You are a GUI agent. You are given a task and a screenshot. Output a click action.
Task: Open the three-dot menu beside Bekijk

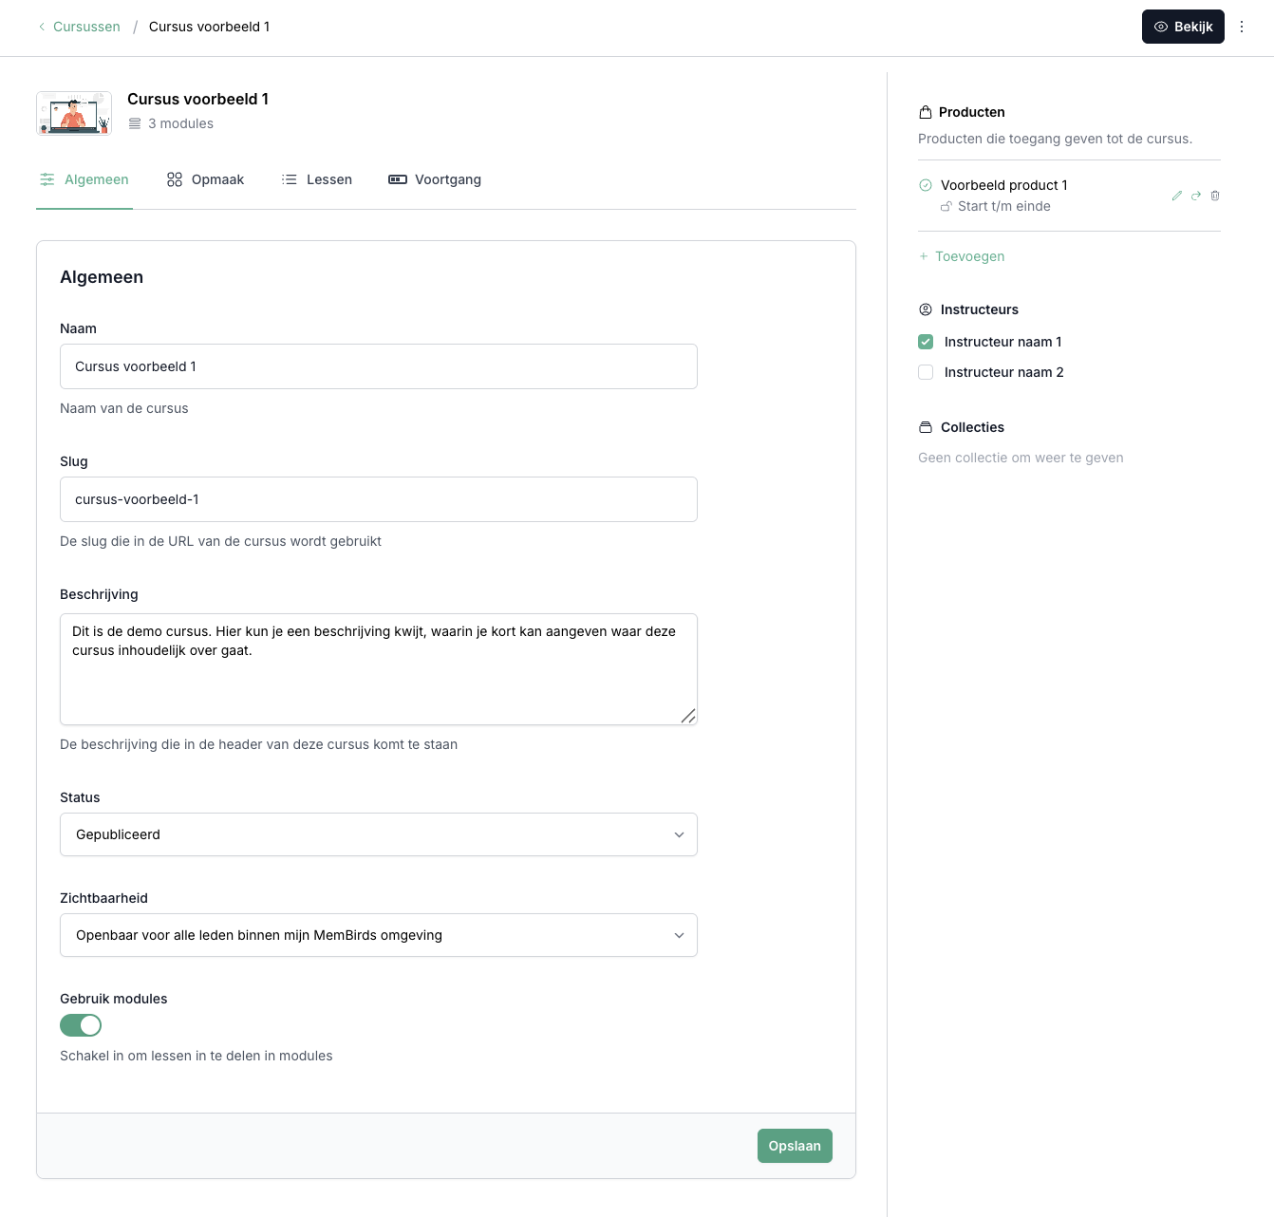tap(1242, 27)
